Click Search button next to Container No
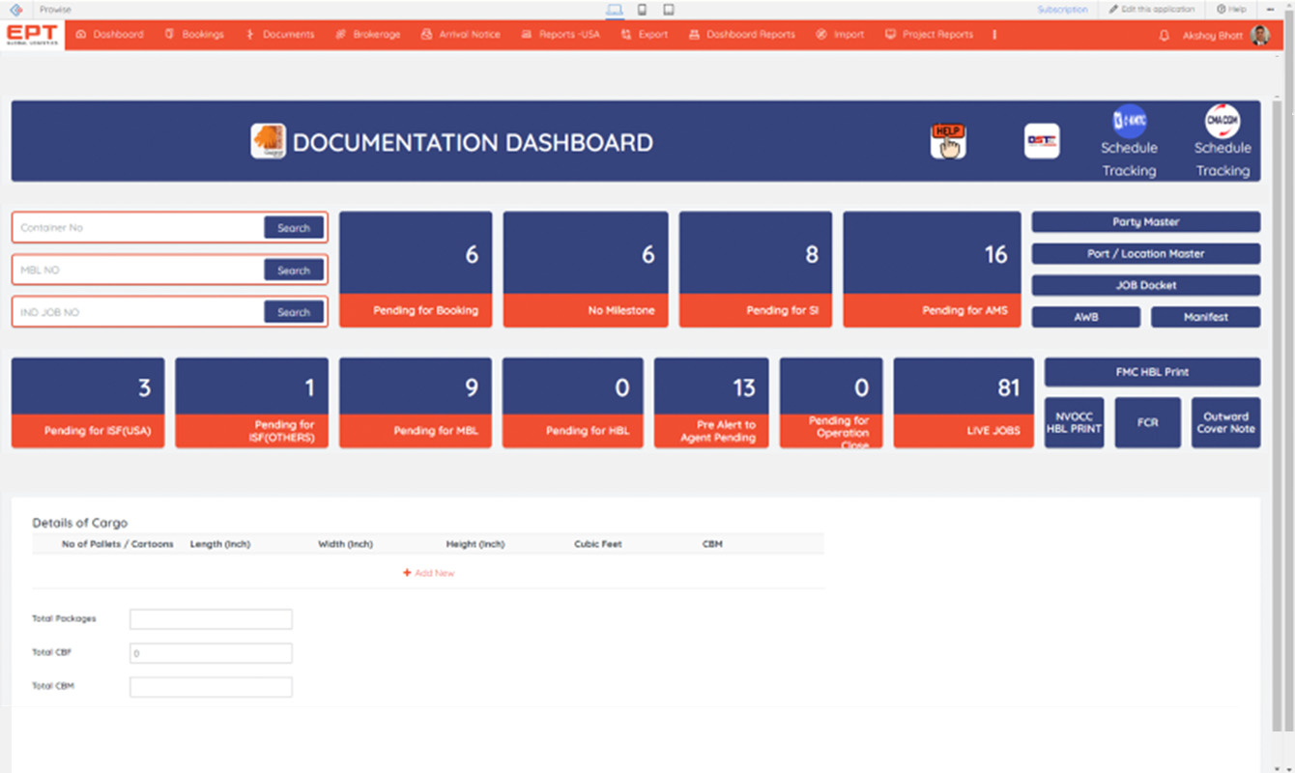1295x773 pixels. tap(294, 228)
